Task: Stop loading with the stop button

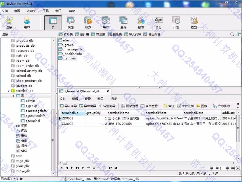Action: click(x=116, y=168)
